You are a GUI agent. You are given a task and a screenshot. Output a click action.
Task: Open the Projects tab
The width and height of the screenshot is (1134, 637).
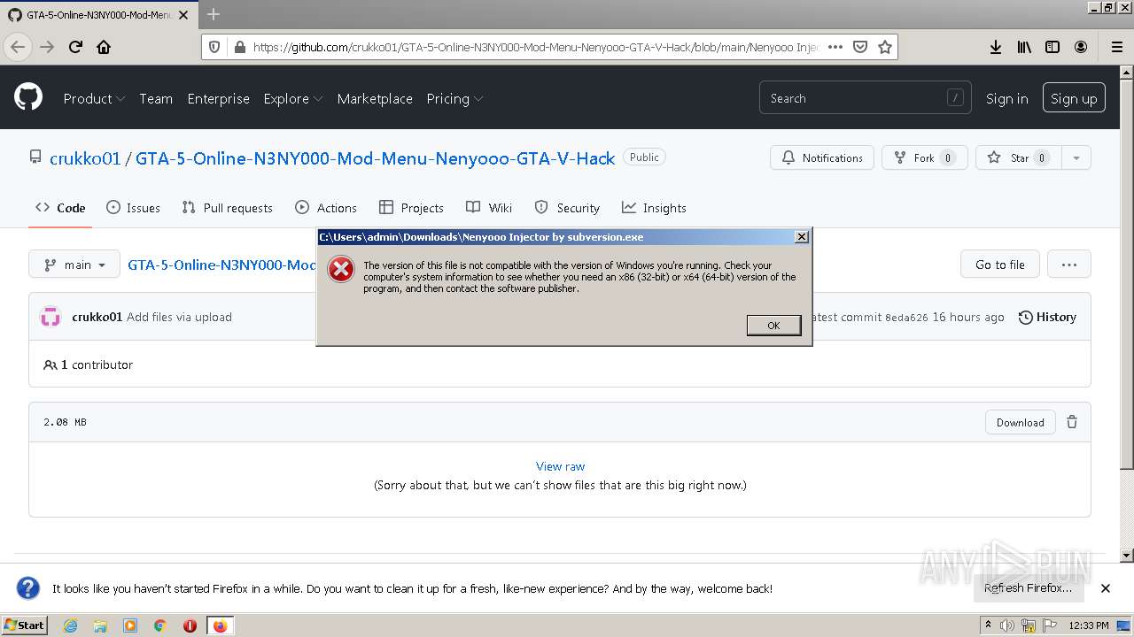pos(411,208)
